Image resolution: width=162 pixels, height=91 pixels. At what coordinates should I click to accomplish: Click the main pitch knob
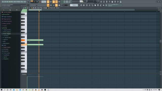28,5
